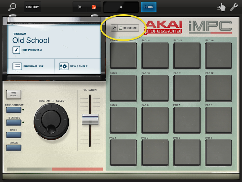Trigger PAD 10
The height and width of the screenshot is (182, 242).
click(x=155, y=88)
